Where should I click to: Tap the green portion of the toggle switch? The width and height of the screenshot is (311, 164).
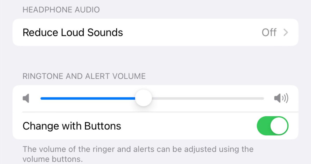pyautogui.click(x=263, y=126)
